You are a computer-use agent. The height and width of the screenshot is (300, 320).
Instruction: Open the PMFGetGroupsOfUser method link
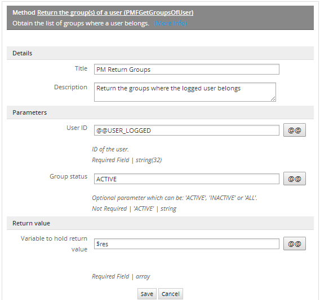115,12
